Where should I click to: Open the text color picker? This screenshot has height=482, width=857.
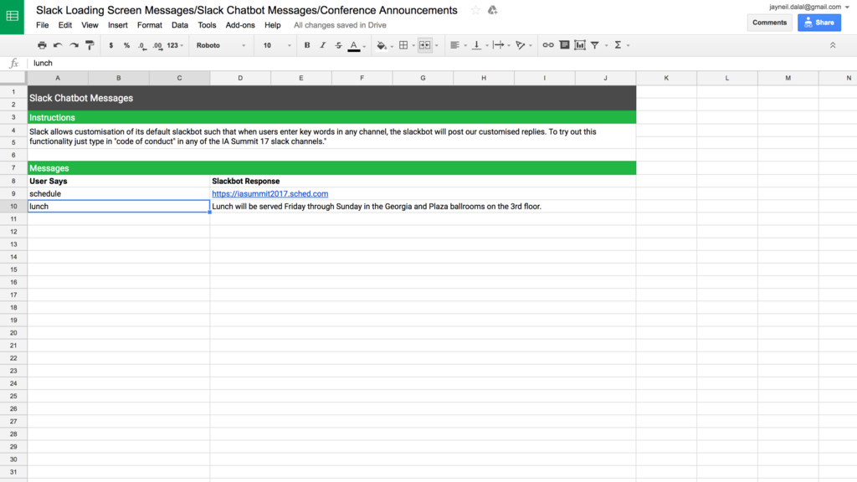[x=354, y=46]
